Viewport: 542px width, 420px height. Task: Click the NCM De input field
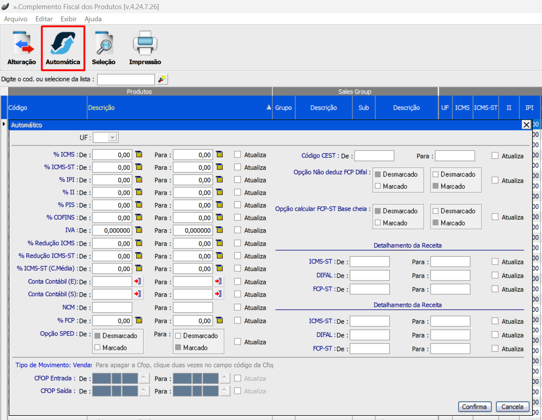tap(112, 307)
